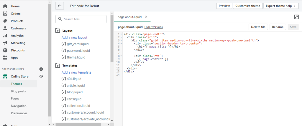Click the Customize theme button
The height and width of the screenshot is (126, 302).
[x=248, y=6]
